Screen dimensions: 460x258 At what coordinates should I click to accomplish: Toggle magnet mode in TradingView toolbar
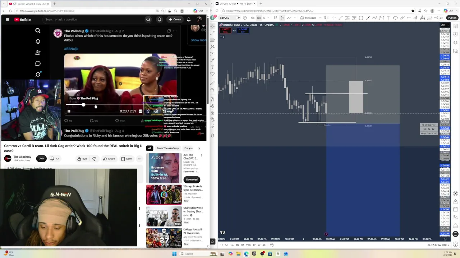[212, 99]
